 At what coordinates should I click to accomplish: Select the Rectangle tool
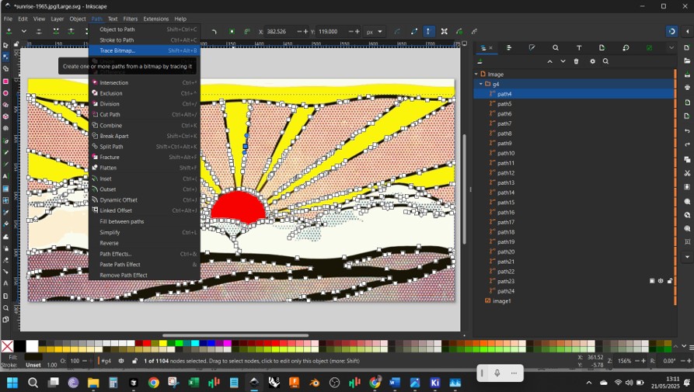point(5,82)
